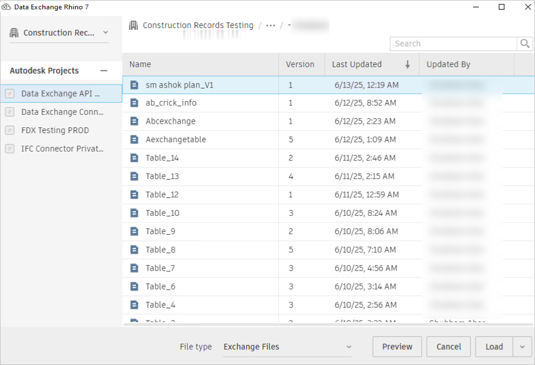Select the Table_14 file name
The image size is (535, 365).
[162, 158]
